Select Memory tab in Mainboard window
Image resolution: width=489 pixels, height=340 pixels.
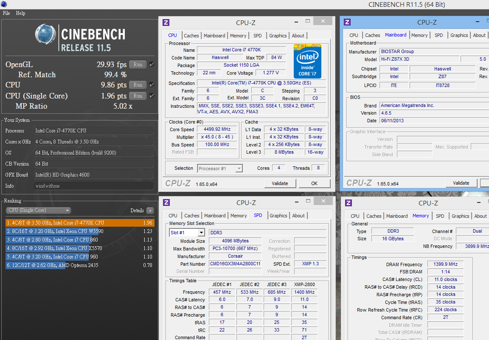point(419,35)
